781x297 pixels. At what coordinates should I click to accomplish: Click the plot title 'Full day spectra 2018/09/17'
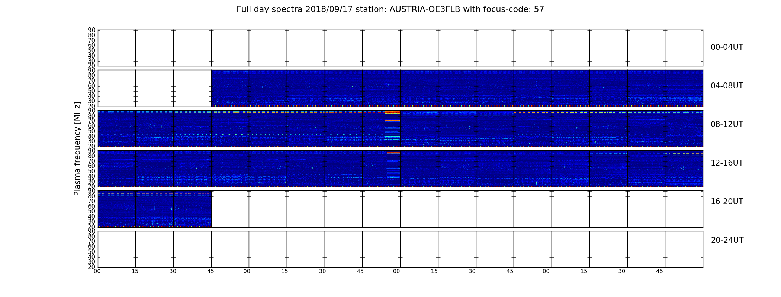[390, 9]
